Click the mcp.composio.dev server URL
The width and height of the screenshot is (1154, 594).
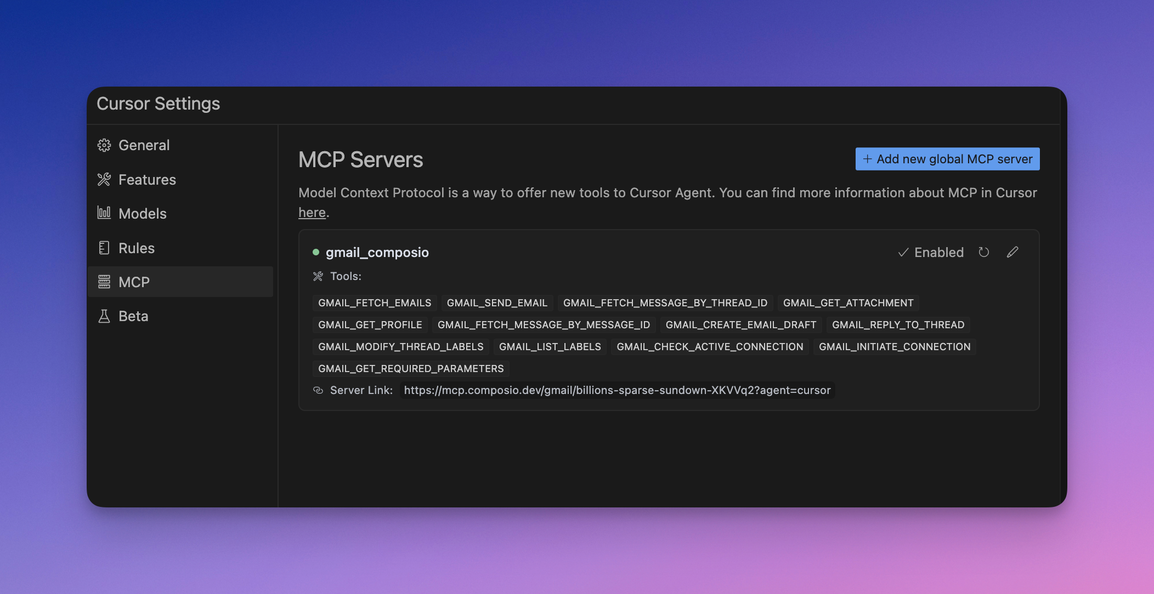point(617,390)
